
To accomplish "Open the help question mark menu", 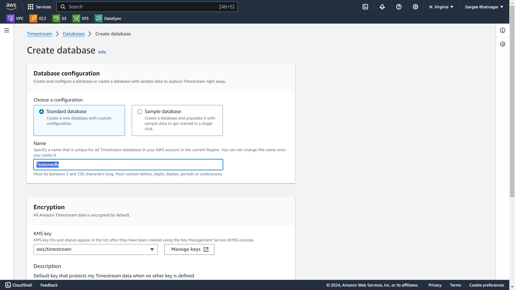I will pos(399,7).
